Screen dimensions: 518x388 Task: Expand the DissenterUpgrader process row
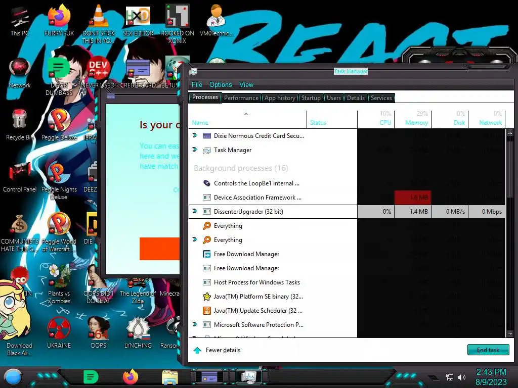(195, 211)
